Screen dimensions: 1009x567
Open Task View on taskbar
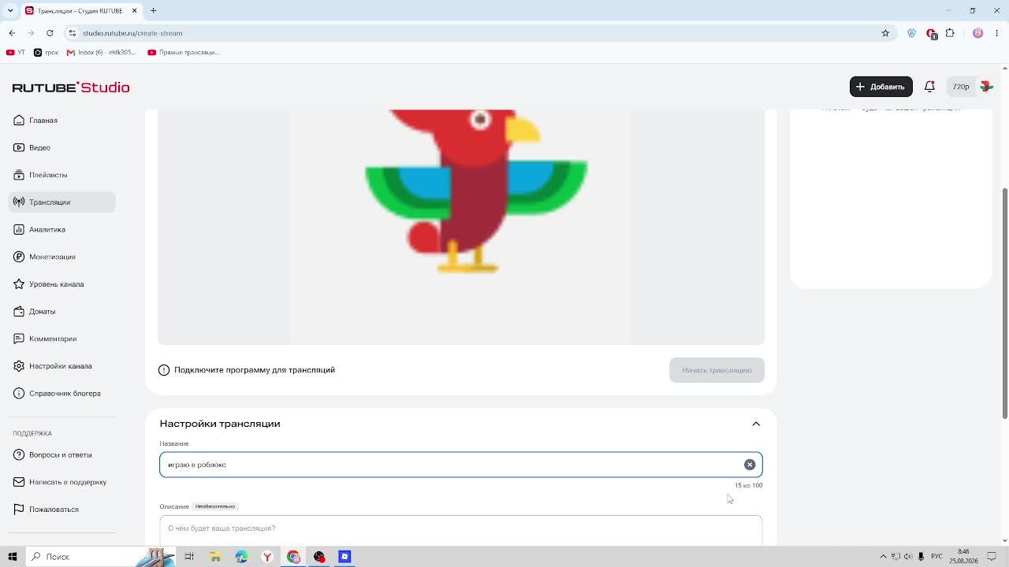189,557
